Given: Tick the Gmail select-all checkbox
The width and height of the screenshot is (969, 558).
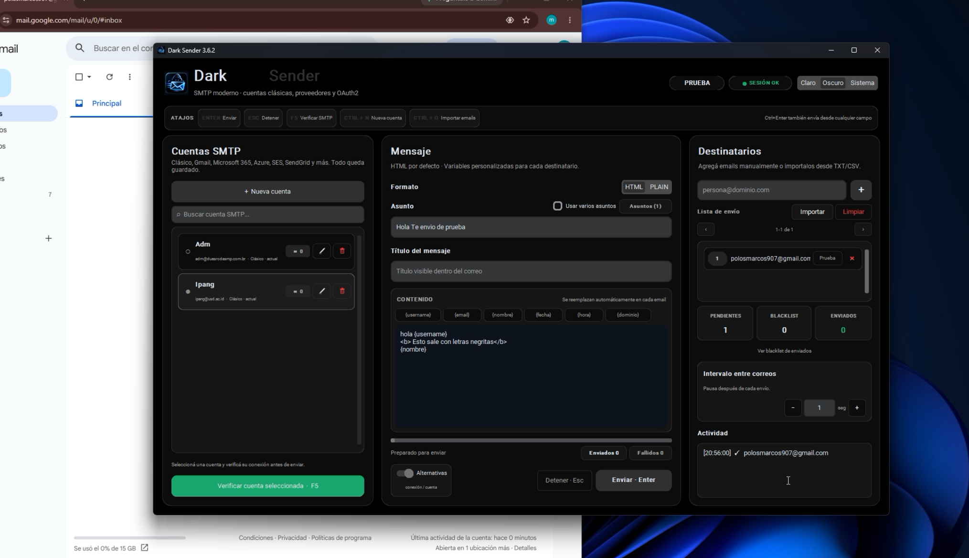Looking at the screenshot, I should pyautogui.click(x=79, y=77).
